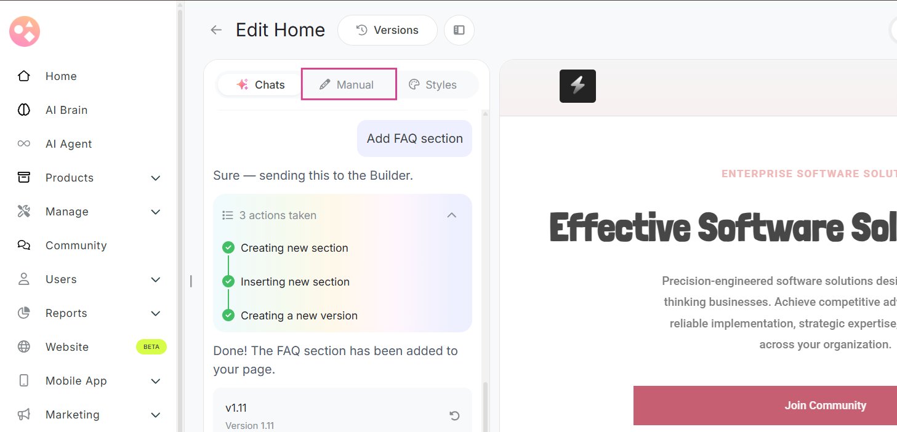897x432 pixels.
Task: Click the back arrow beside Edit Home
Action: point(215,30)
